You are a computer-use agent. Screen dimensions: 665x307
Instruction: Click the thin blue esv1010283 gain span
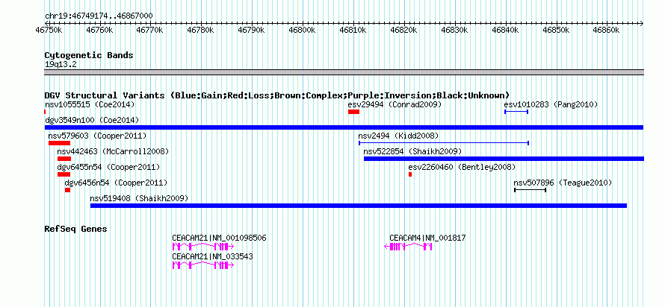[516, 112]
